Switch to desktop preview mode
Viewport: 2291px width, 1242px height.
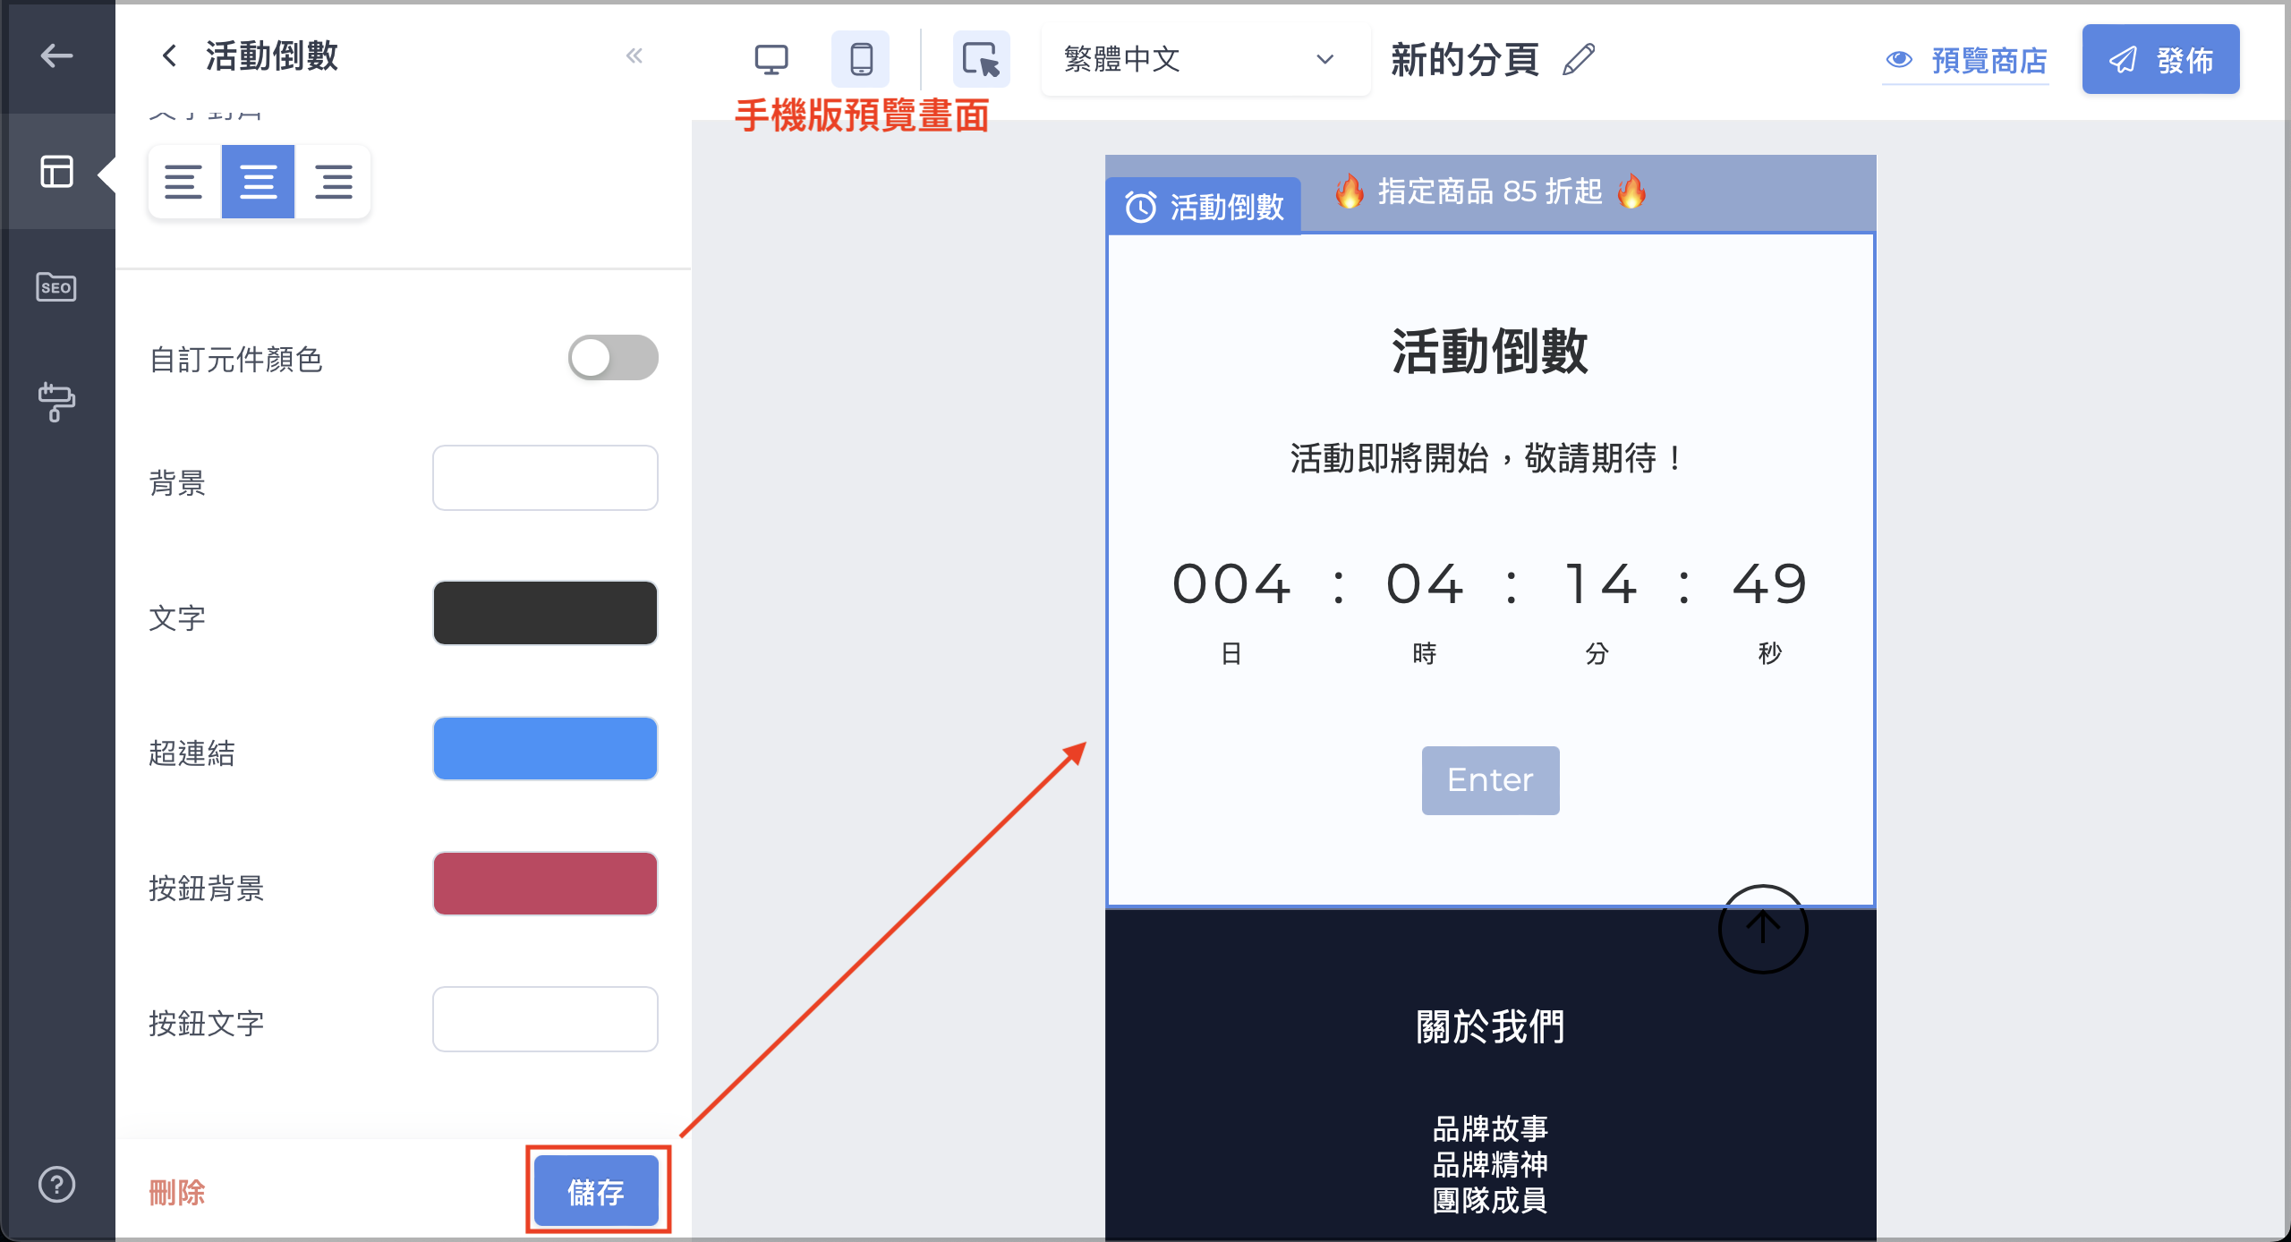point(771,59)
